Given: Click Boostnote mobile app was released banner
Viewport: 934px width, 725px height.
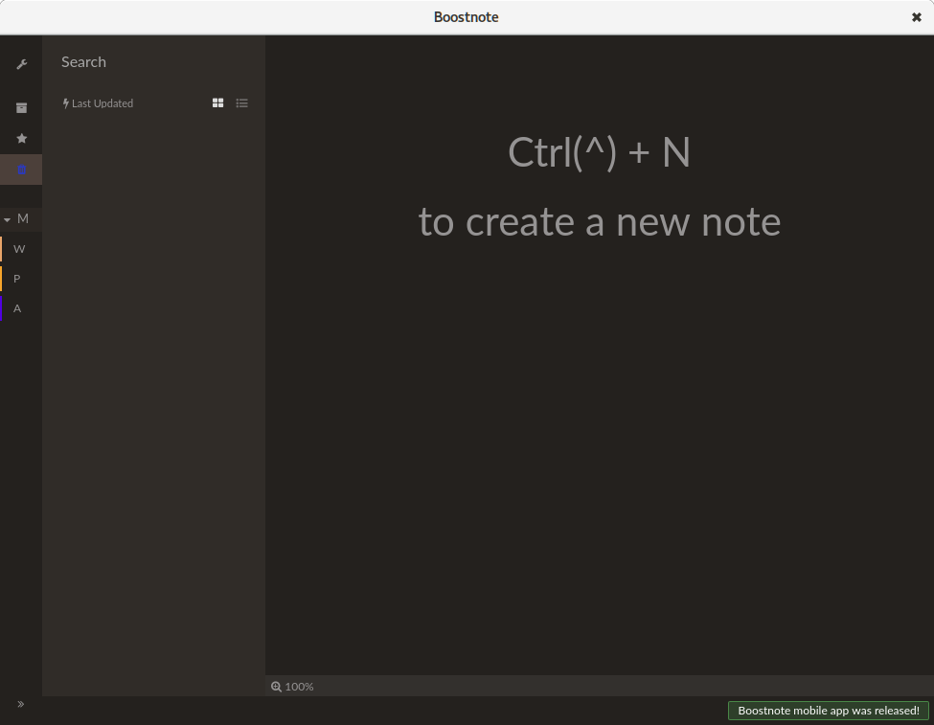Looking at the screenshot, I should click(x=828, y=710).
